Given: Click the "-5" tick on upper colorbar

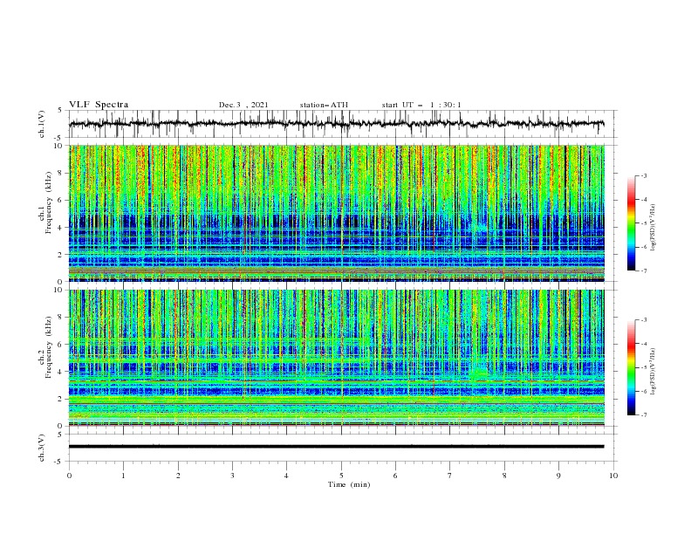Looking at the screenshot, I should coord(643,223).
